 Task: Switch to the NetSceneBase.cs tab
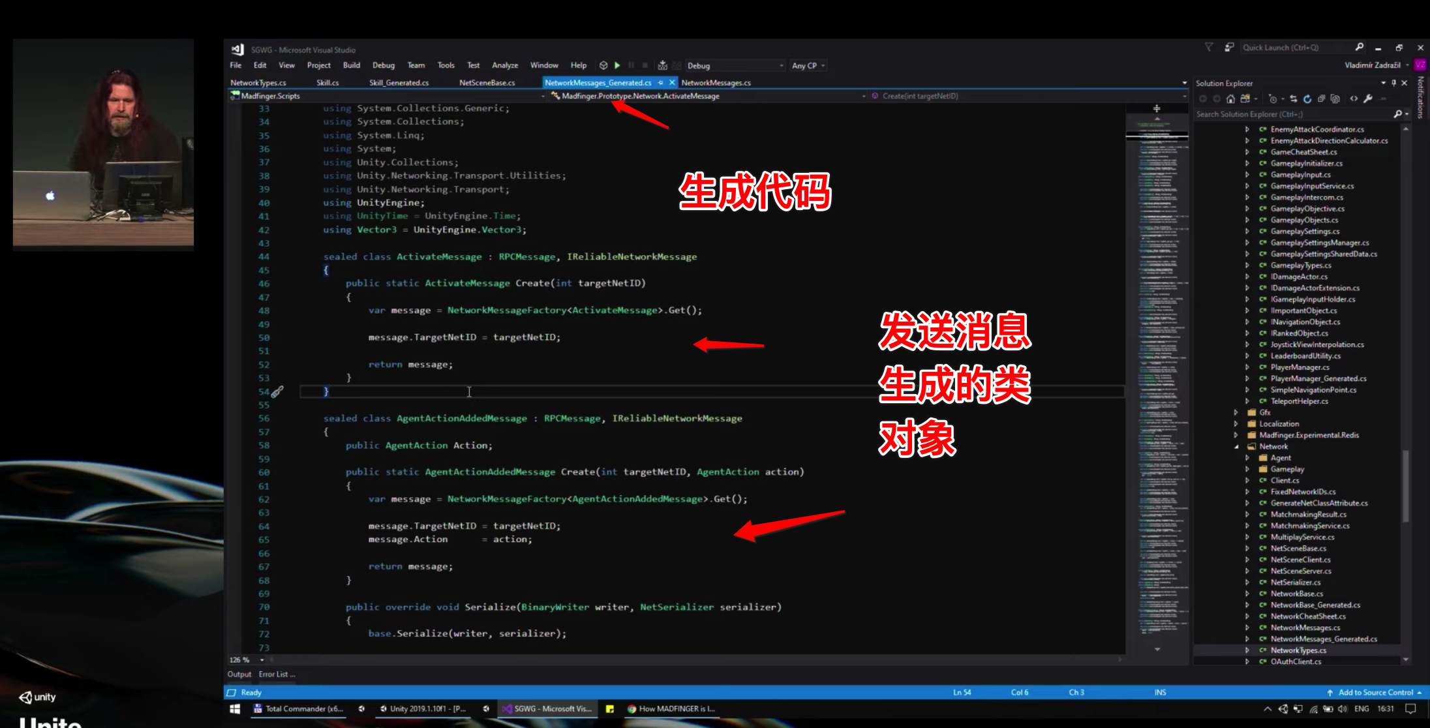(x=487, y=83)
